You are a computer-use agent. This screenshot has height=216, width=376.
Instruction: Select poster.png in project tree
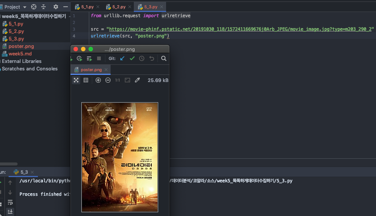pos(21,46)
